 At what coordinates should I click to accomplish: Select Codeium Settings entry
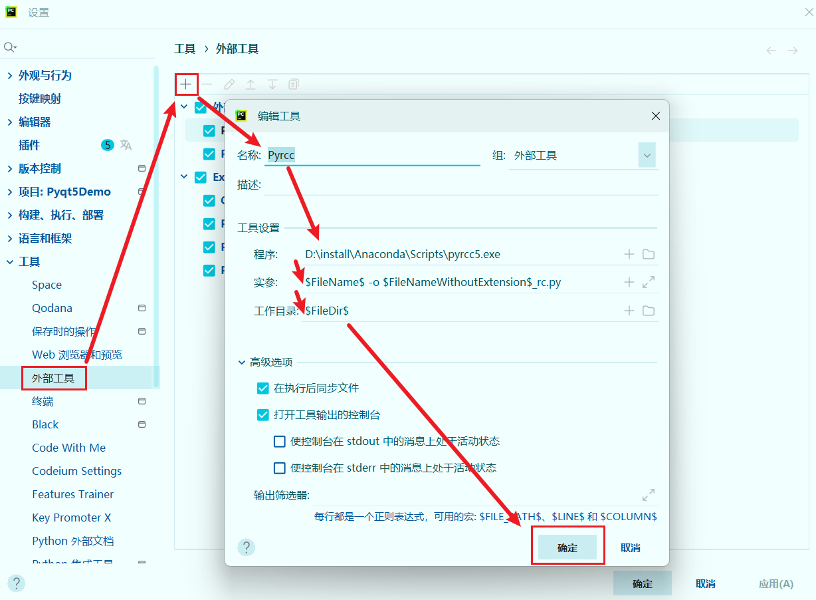click(76, 471)
